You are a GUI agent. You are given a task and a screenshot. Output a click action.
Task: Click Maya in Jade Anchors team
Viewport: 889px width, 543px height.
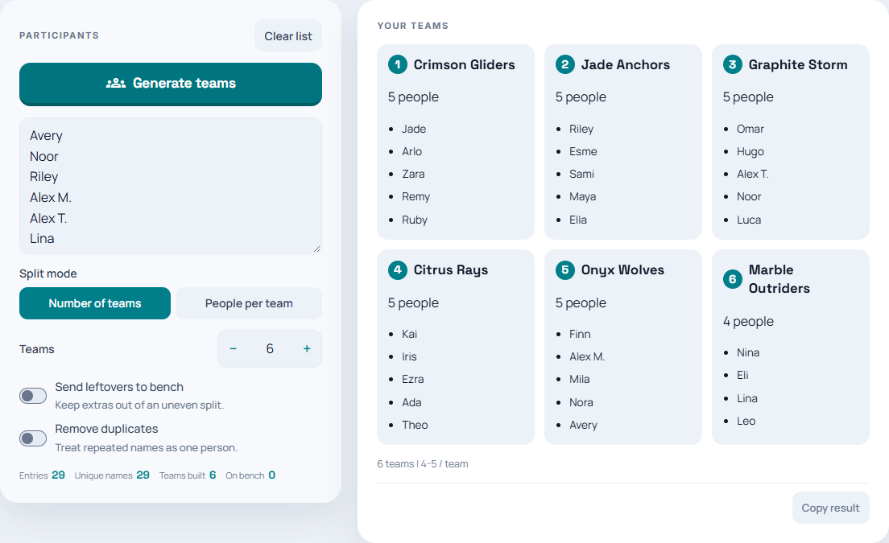(x=582, y=196)
